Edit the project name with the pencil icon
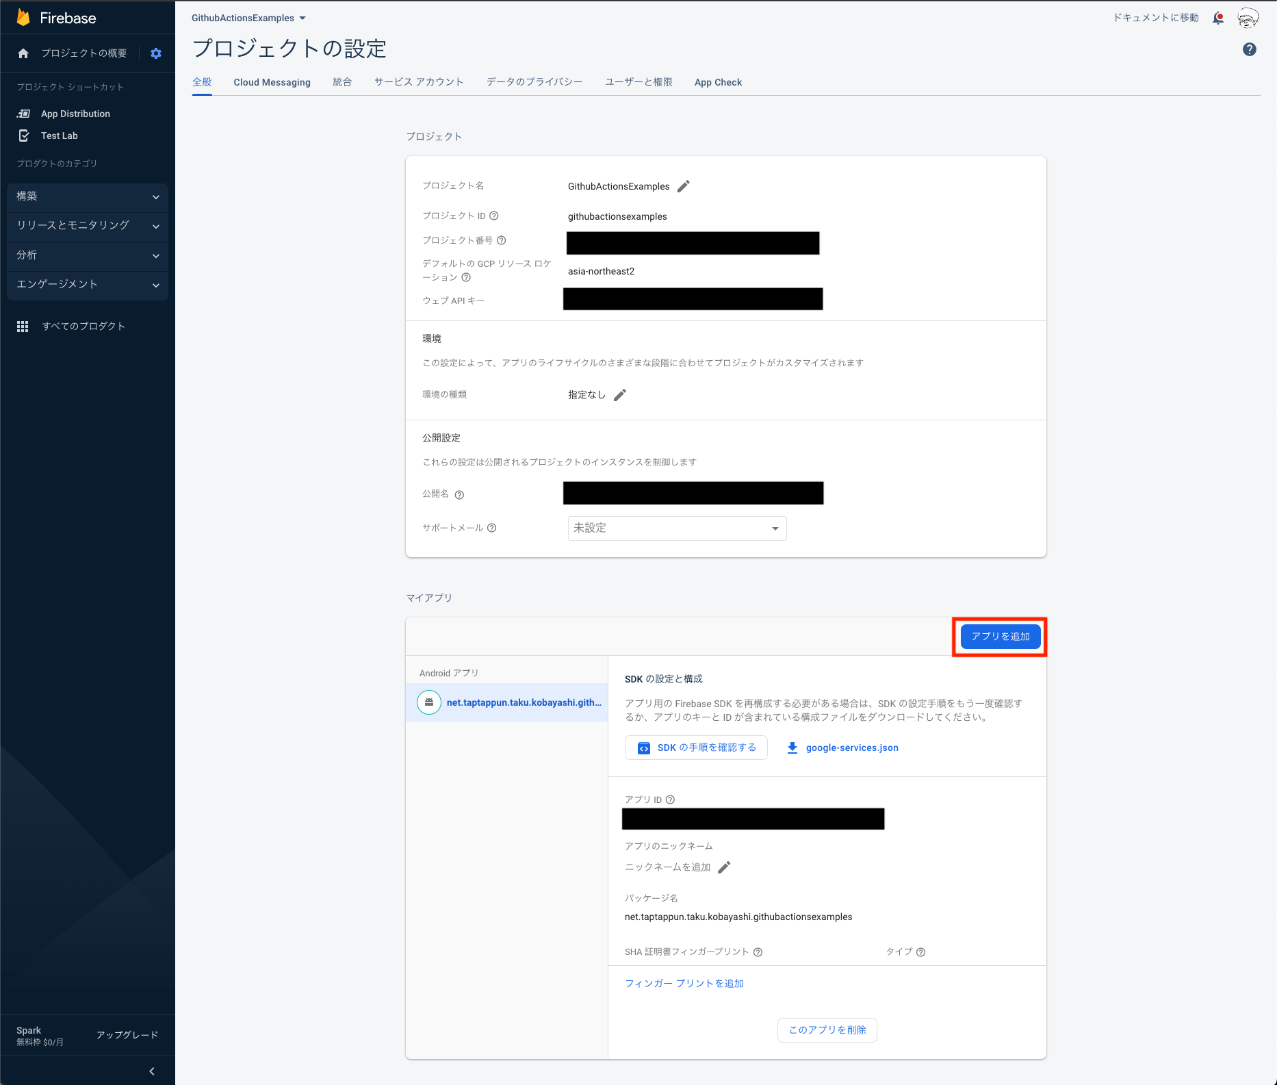The width and height of the screenshot is (1277, 1085). [683, 186]
